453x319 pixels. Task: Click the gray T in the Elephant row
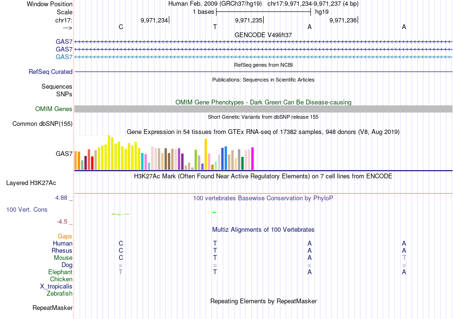pyautogui.click(x=121, y=272)
